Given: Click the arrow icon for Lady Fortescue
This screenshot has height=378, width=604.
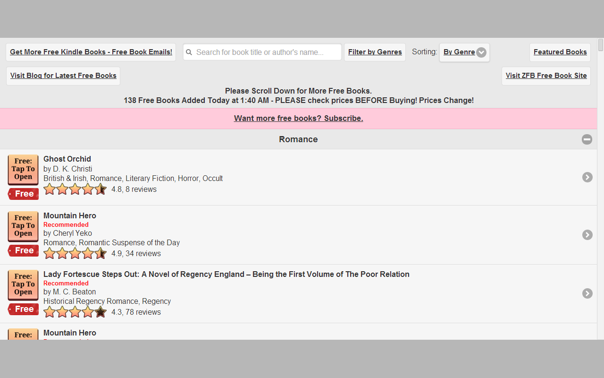Looking at the screenshot, I should 587,293.
